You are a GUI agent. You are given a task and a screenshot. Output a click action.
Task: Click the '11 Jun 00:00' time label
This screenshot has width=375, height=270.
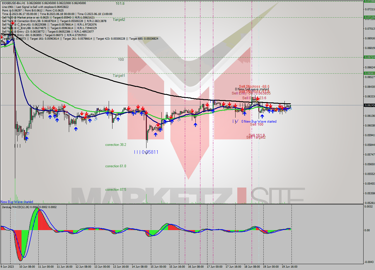46,267
